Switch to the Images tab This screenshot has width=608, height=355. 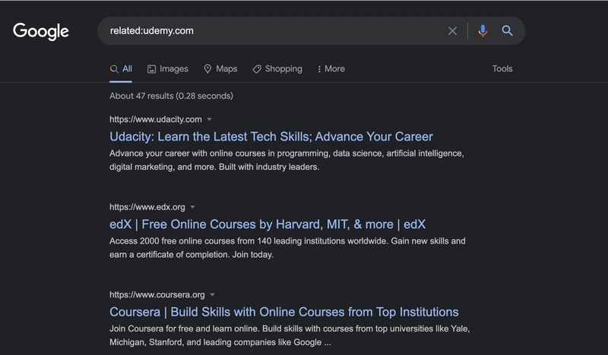(x=168, y=69)
